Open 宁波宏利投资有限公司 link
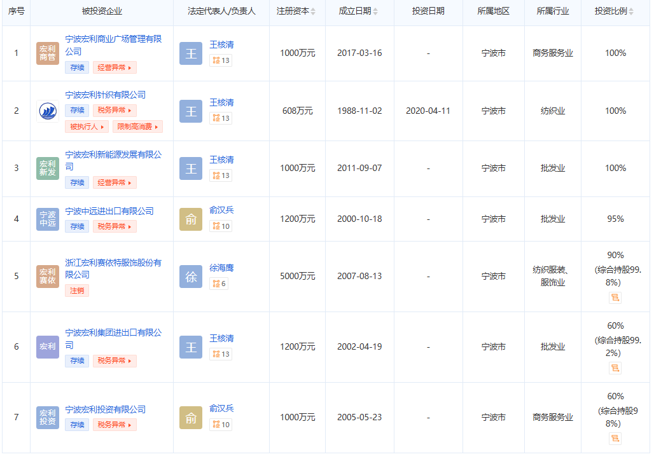The image size is (654, 459). (106, 410)
